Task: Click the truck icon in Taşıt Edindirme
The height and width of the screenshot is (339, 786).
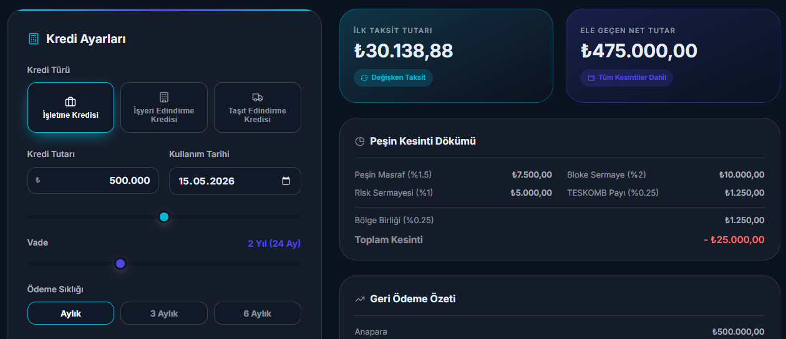Action: click(258, 97)
